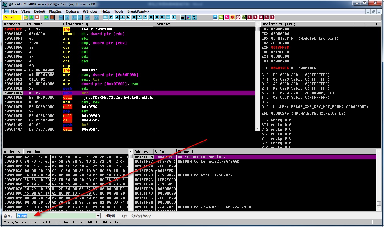Open Call stack with K icon

(x=151, y=17)
